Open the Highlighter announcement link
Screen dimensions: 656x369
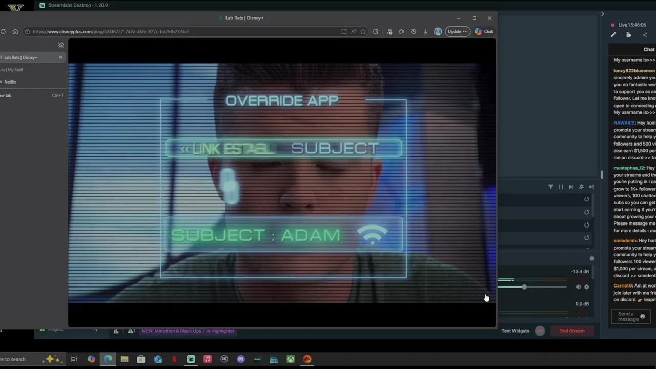pyautogui.click(x=188, y=331)
